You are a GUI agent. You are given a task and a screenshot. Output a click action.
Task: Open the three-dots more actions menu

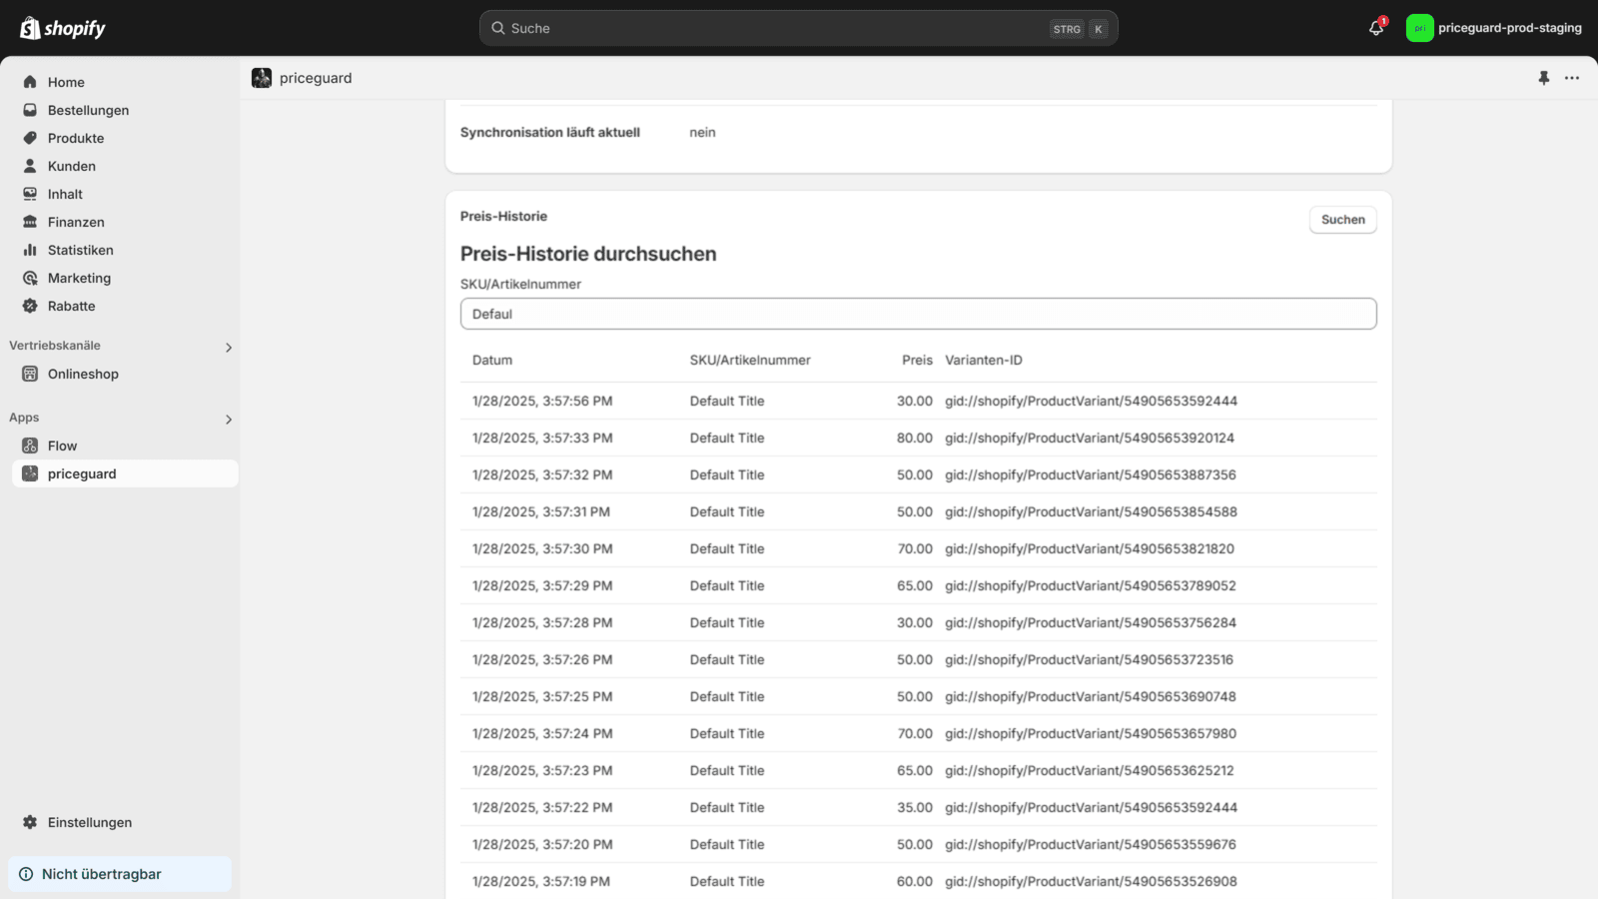(1572, 78)
